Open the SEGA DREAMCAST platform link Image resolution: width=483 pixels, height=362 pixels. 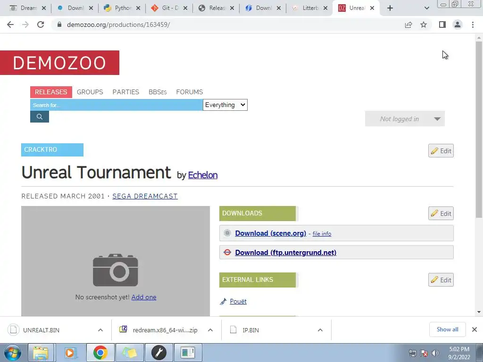[145, 196]
